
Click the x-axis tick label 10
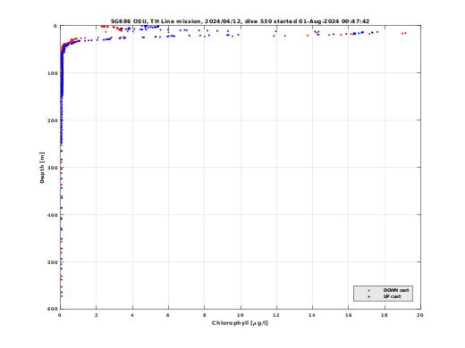click(240, 315)
